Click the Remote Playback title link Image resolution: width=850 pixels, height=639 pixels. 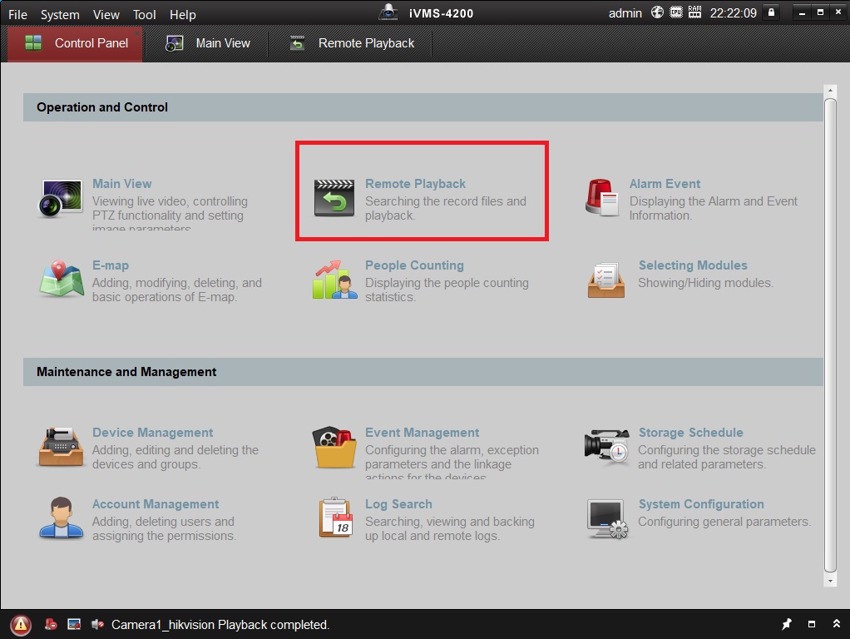415,184
